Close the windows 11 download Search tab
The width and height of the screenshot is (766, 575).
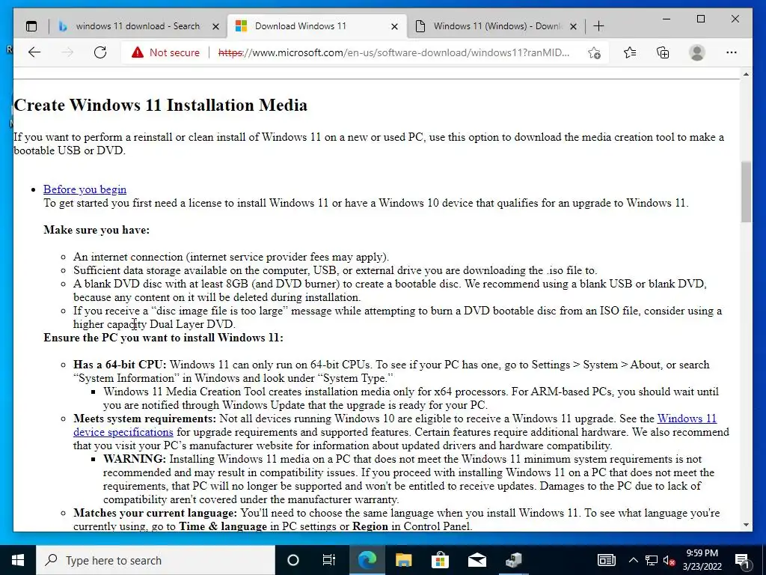215,26
